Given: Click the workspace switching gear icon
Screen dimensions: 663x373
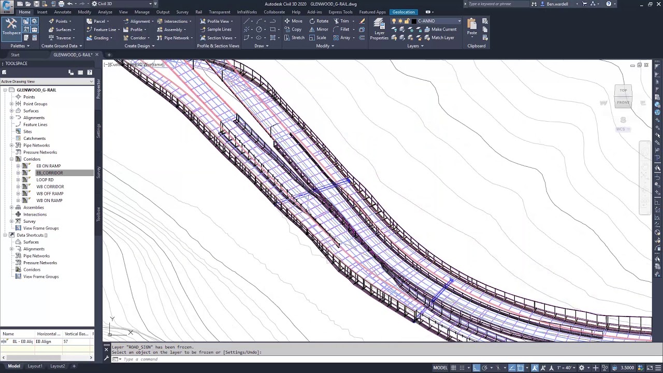Looking at the screenshot, I should (x=581, y=368).
